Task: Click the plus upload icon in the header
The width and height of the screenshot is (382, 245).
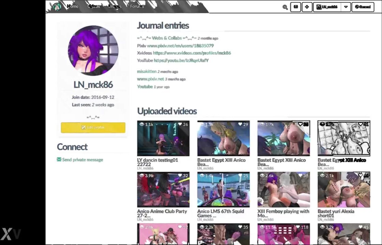Action: point(307,7)
